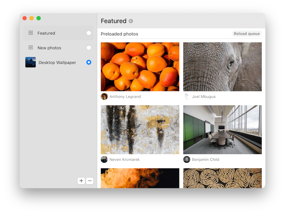Select the Desktop Wallpaper radio button
The width and height of the screenshot is (285, 214).
click(x=89, y=62)
